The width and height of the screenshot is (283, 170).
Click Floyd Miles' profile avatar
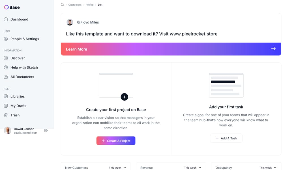coord(70,22)
